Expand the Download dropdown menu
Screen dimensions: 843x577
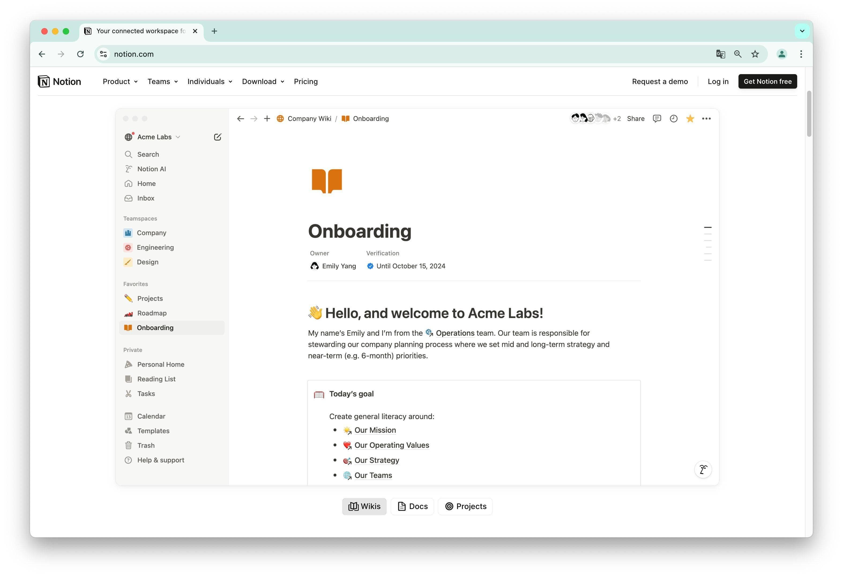(x=263, y=82)
